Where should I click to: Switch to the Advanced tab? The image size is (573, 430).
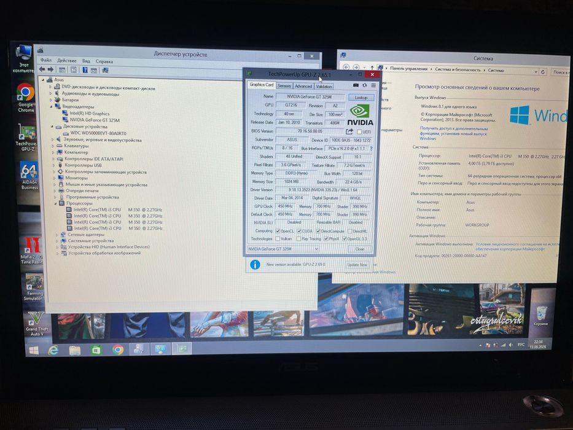coord(303,86)
